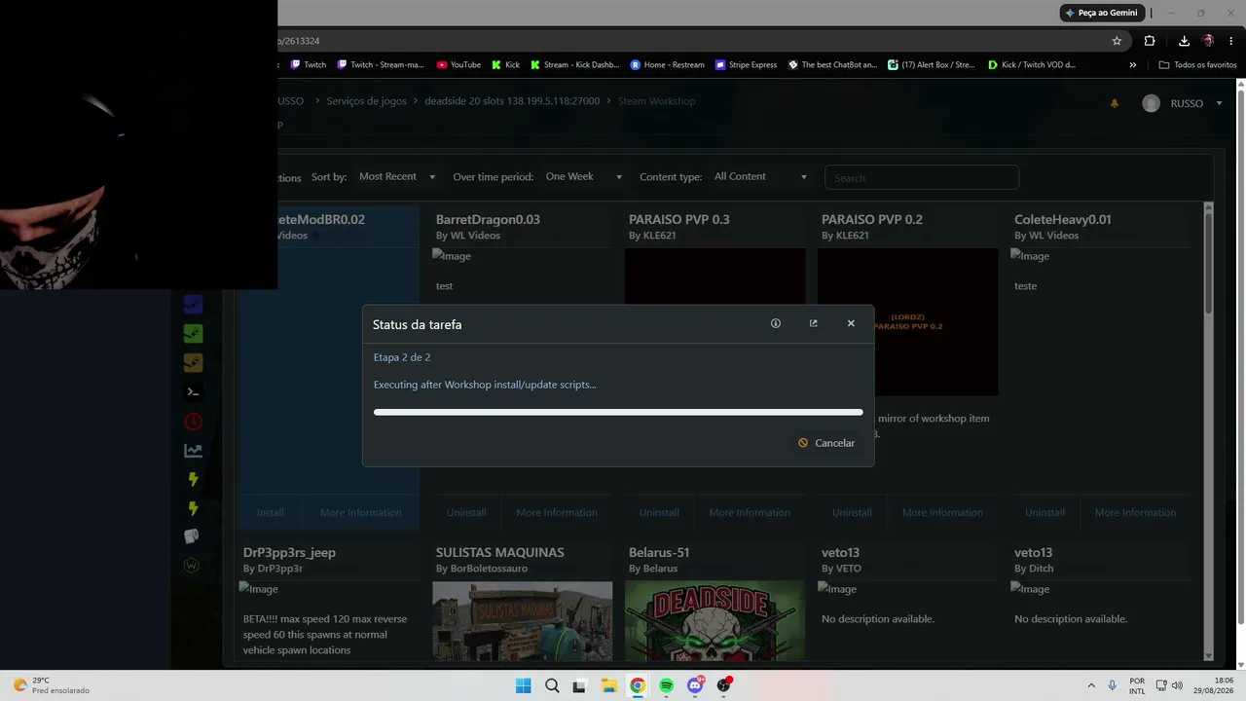Expand the hidden bookmarks overflow chevron
The image size is (1246, 701).
pos(1132,65)
